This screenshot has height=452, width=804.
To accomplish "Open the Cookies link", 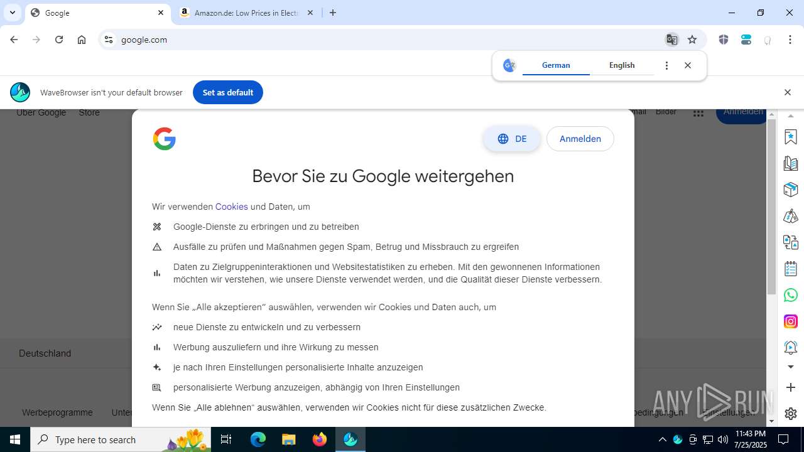I will pos(232,207).
